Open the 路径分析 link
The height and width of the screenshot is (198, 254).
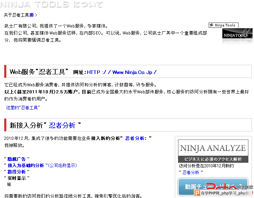click(17, 172)
